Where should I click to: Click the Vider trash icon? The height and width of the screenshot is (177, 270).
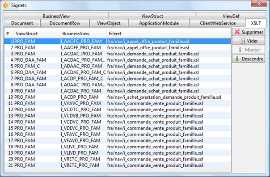tap(242, 41)
